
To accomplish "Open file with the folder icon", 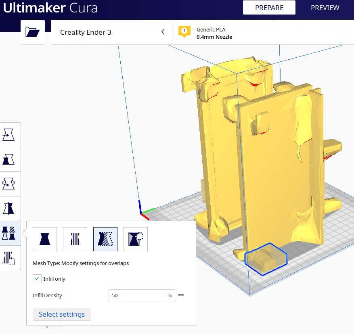I will (x=33, y=32).
